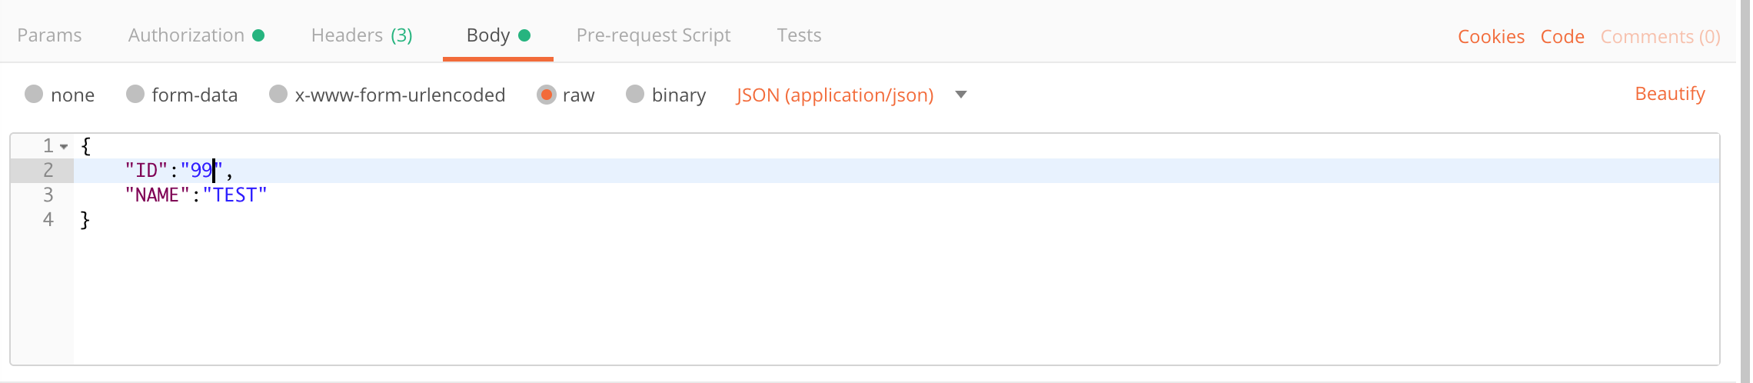1753x383 pixels.
Task: Open the Pre-request Script tab
Action: [654, 35]
